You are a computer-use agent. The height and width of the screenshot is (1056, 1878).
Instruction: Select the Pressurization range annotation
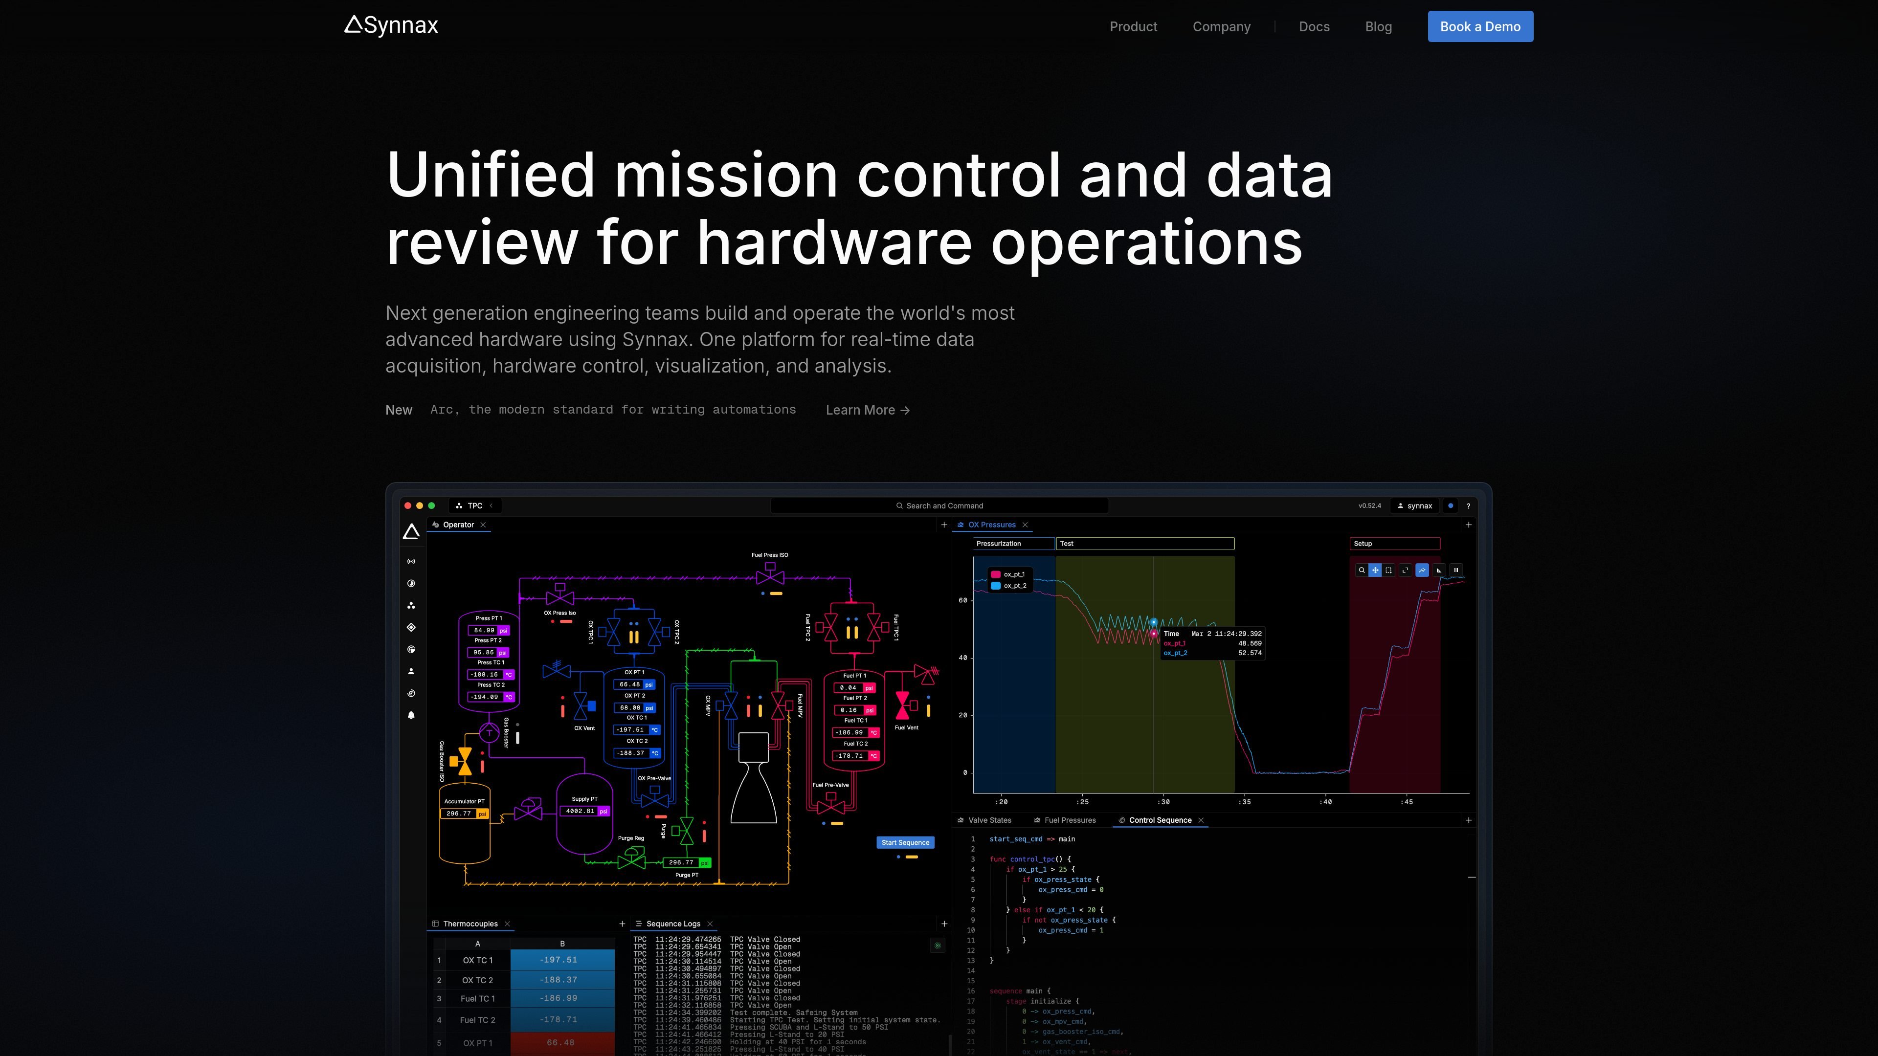[x=1014, y=544]
